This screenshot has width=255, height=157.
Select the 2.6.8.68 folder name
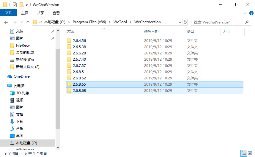(79, 91)
